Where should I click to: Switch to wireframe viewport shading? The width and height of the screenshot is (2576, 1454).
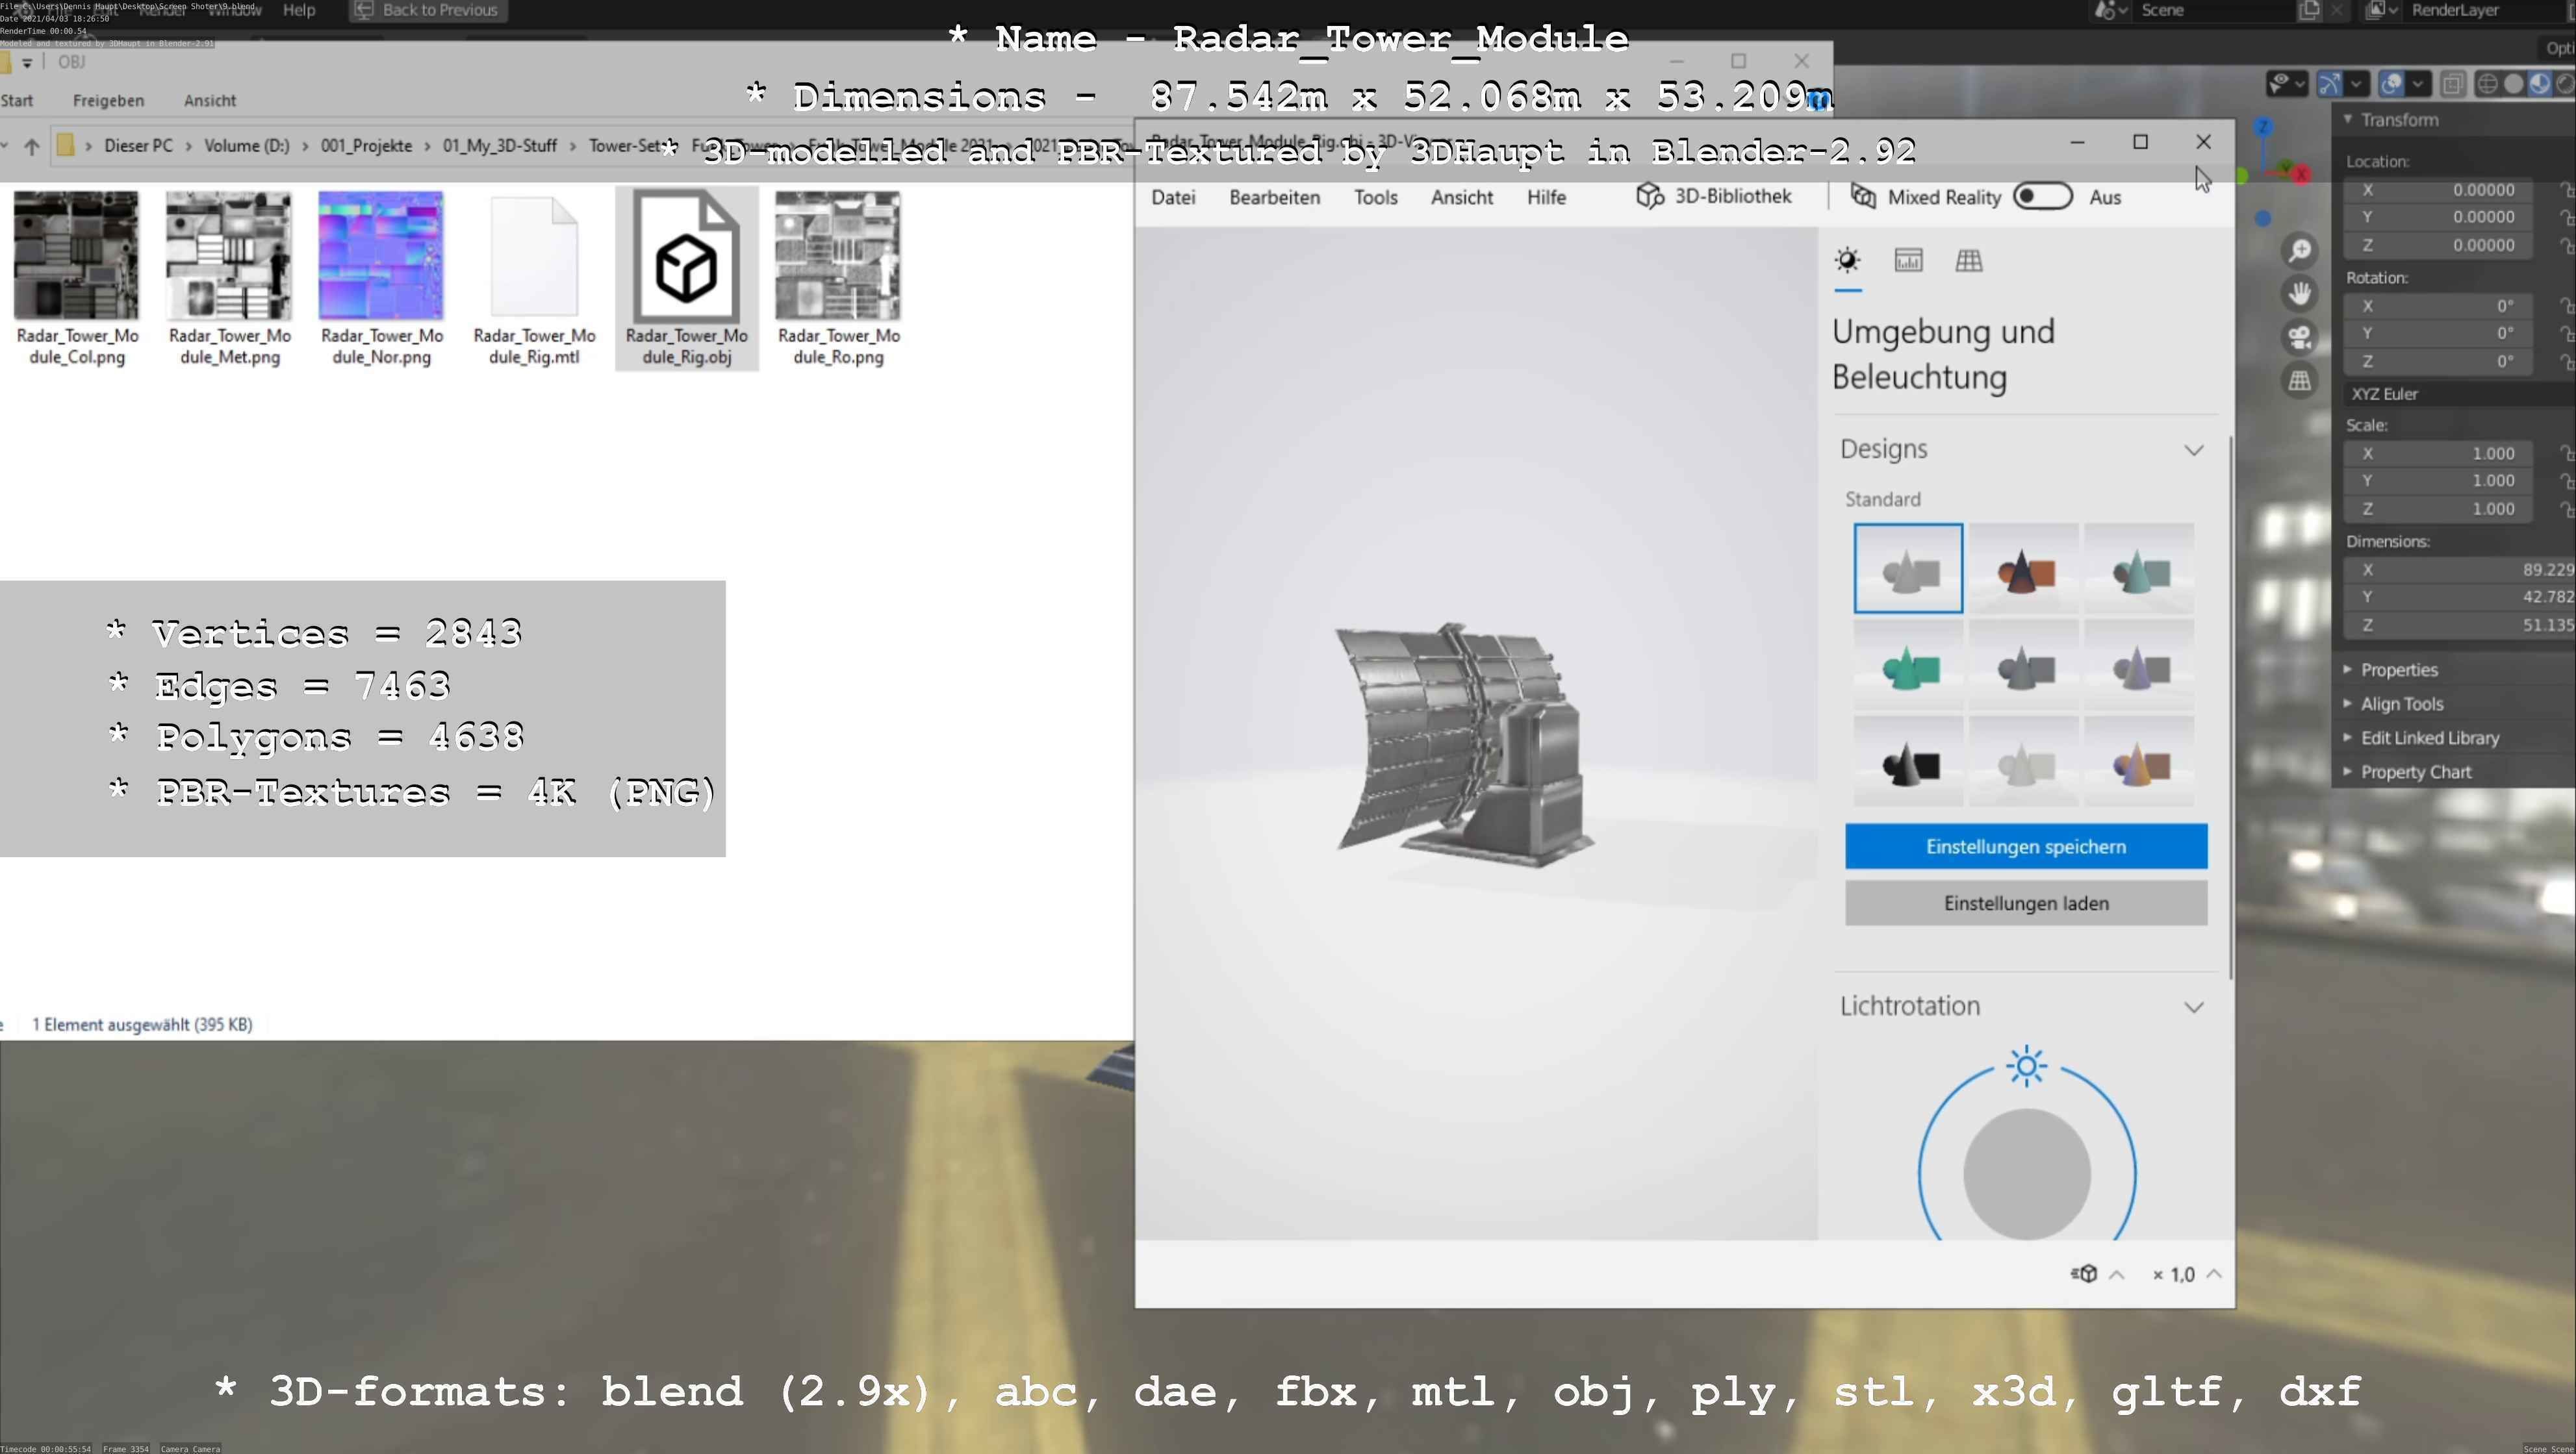click(2487, 84)
